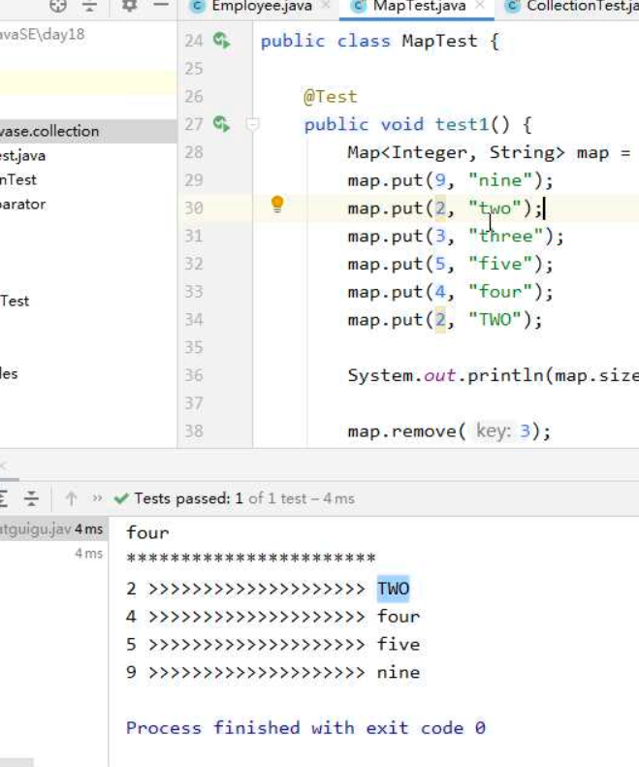
Task: Click the "TWO" string at line 34
Action: click(x=495, y=319)
